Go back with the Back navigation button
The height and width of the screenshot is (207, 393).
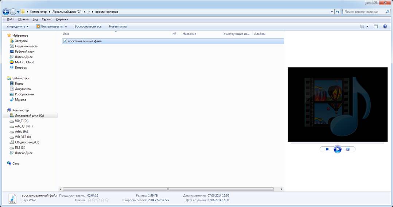[6, 12]
